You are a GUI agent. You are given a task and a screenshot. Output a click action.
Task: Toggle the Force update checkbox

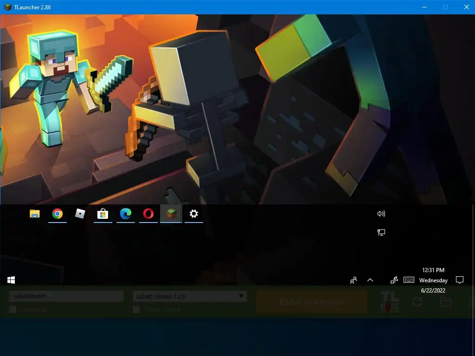click(136, 309)
